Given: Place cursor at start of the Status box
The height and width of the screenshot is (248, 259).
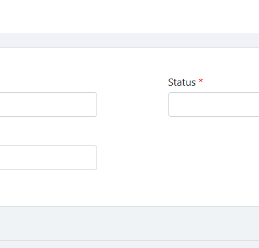Looking at the screenshot, I should coord(172,105).
